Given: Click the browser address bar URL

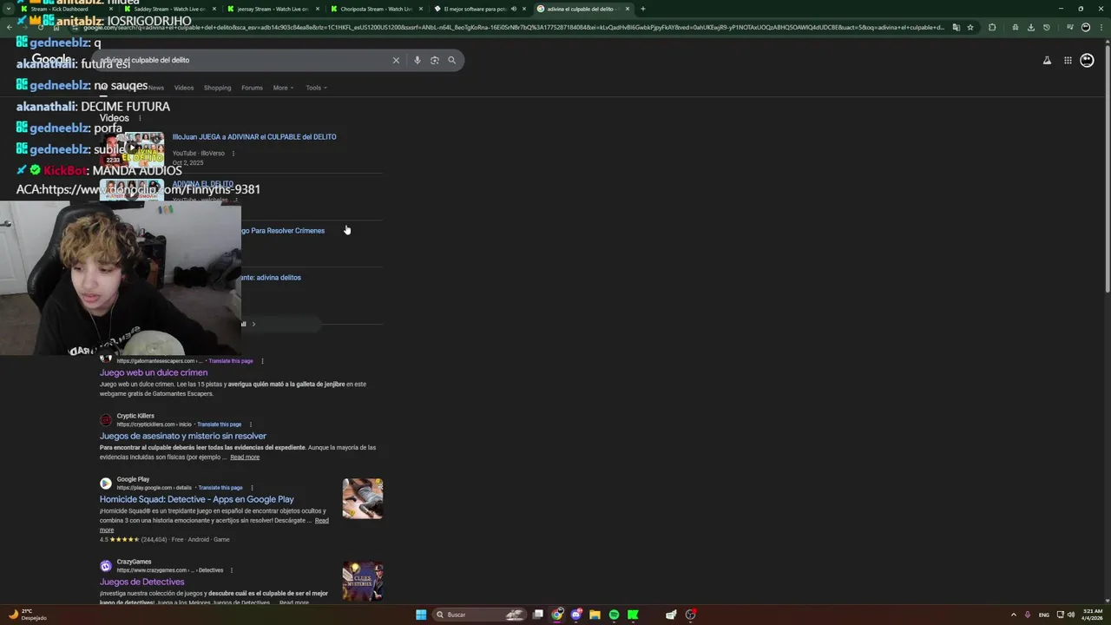Looking at the screenshot, I should point(512,27).
